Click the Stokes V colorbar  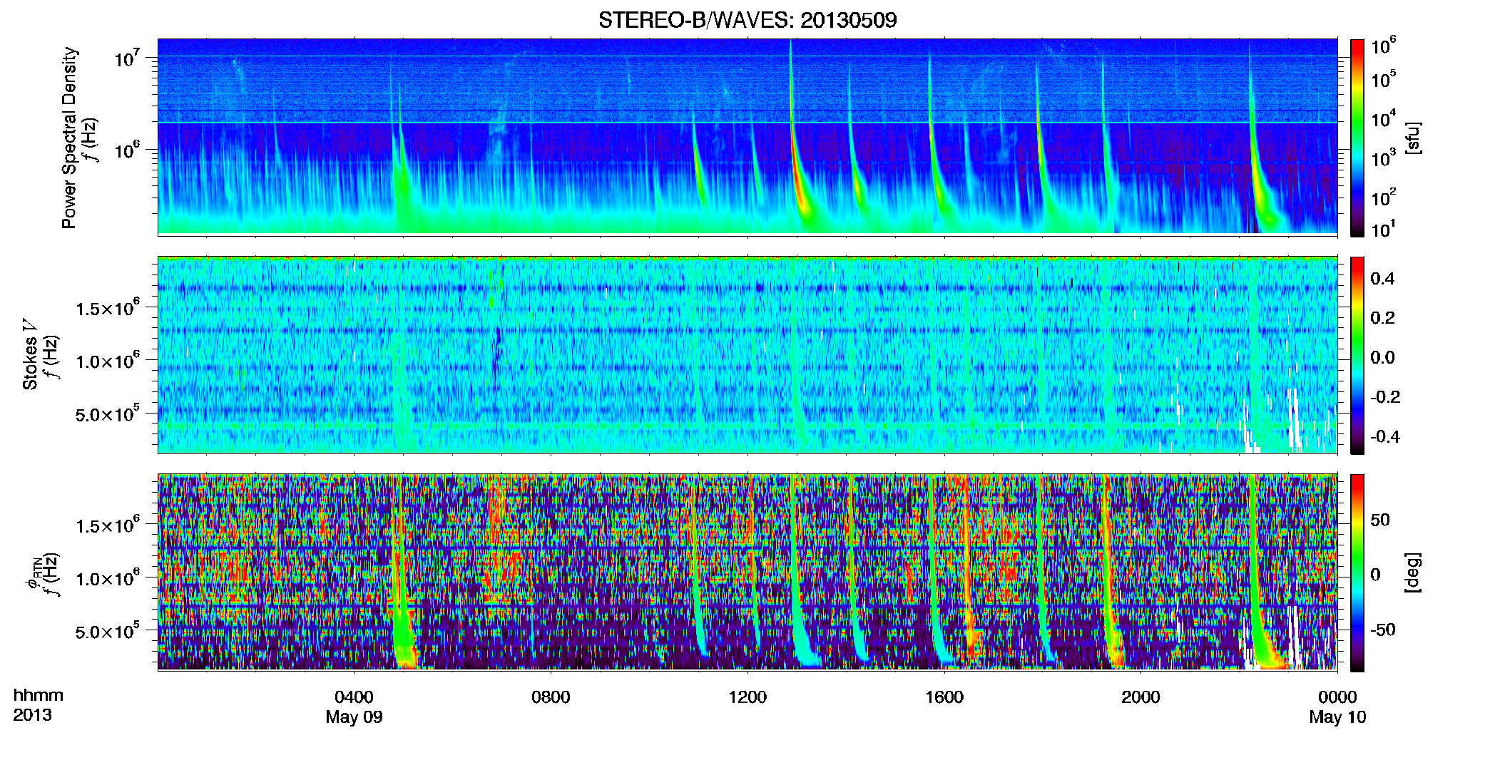pyautogui.click(x=1357, y=355)
